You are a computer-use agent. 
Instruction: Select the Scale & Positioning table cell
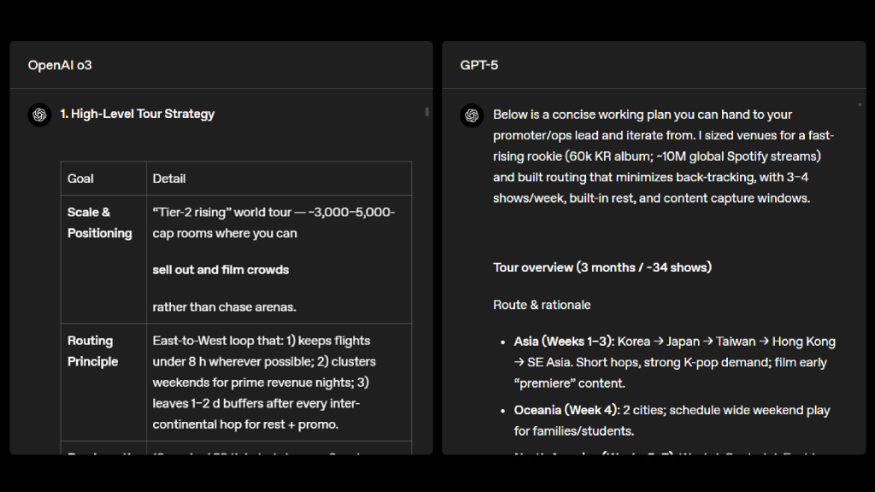(100, 223)
